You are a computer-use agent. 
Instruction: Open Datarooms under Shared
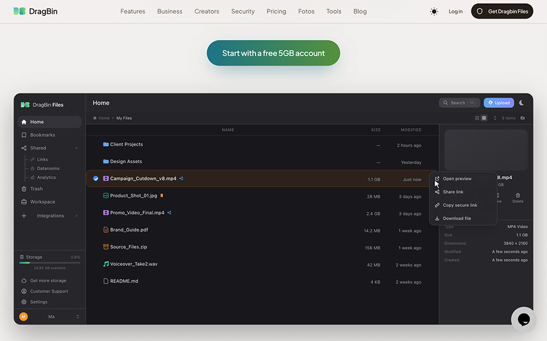click(x=48, y=168)
